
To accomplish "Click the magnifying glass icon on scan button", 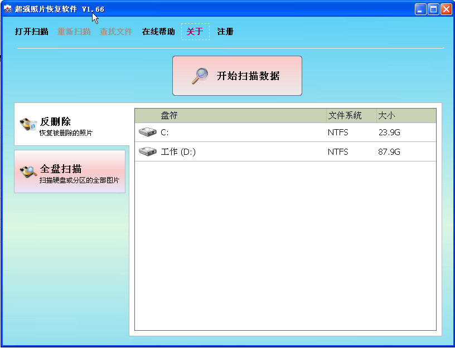I will coord(200,76).
